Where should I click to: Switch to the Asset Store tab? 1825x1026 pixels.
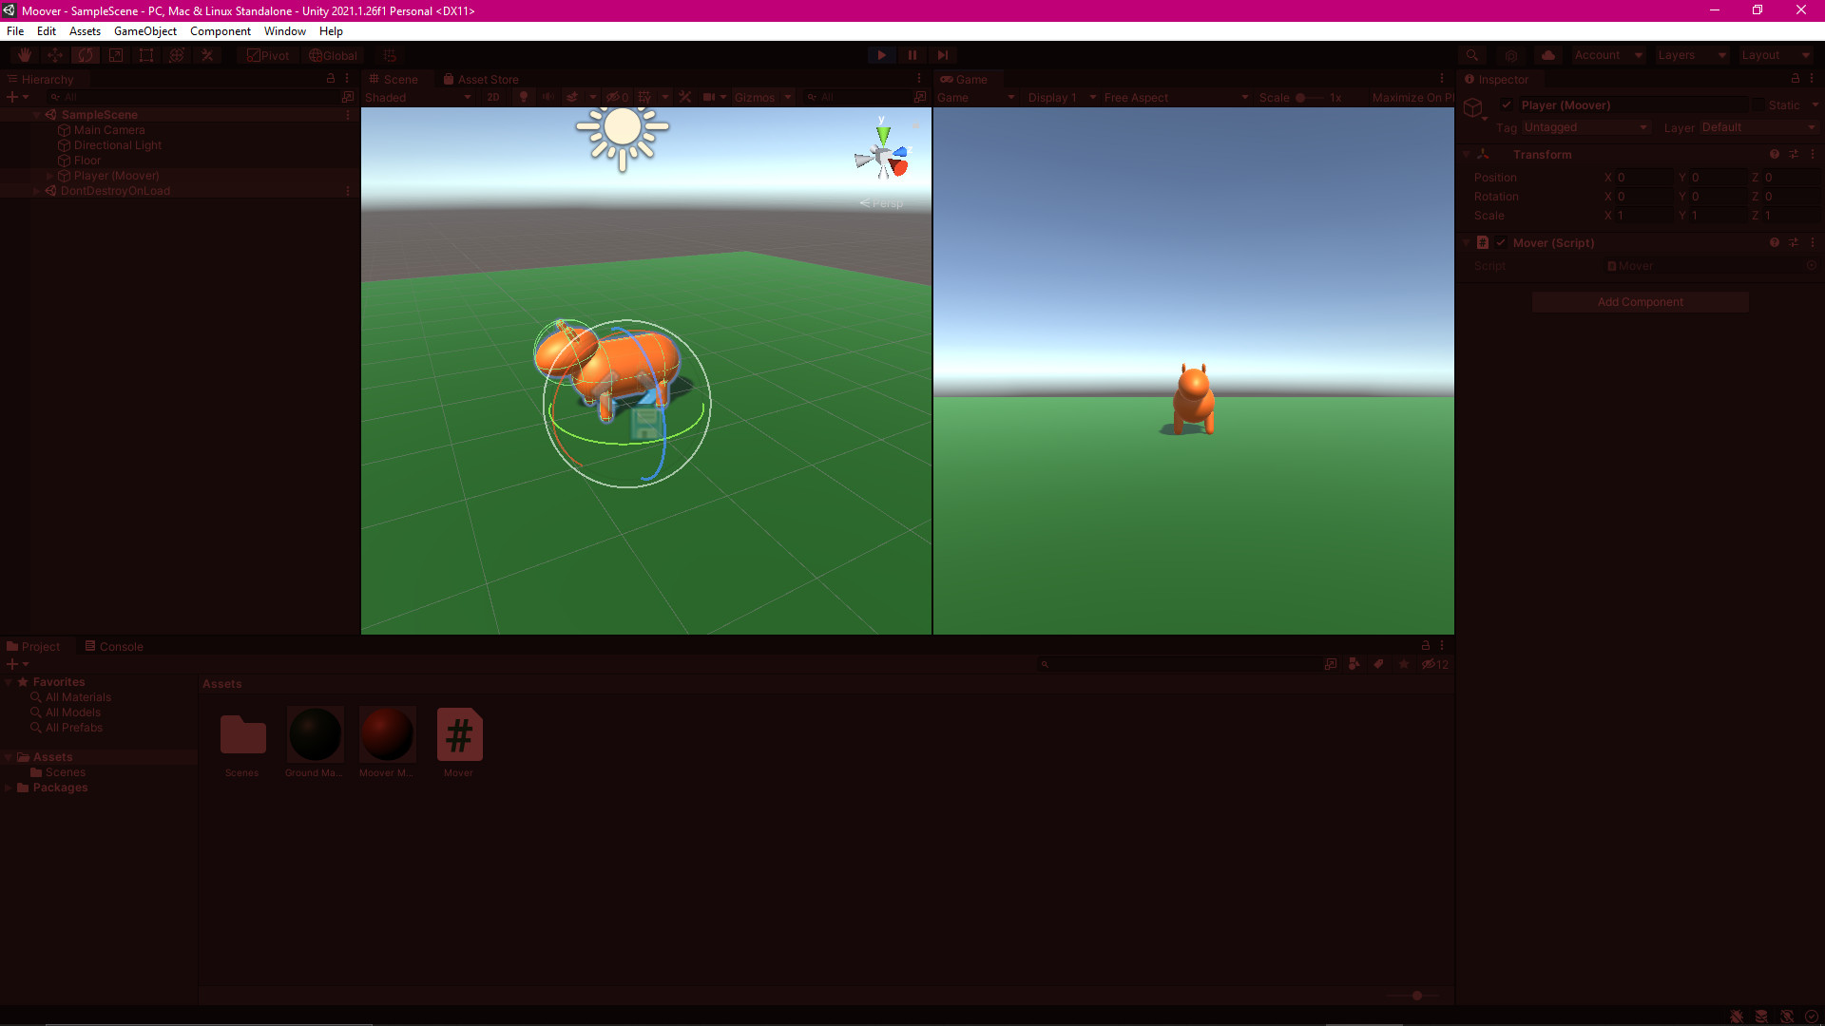click(481, 80)
